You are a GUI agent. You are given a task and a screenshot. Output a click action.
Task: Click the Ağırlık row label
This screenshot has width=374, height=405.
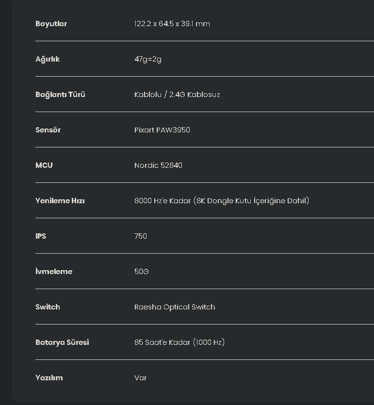click(48, 59)
